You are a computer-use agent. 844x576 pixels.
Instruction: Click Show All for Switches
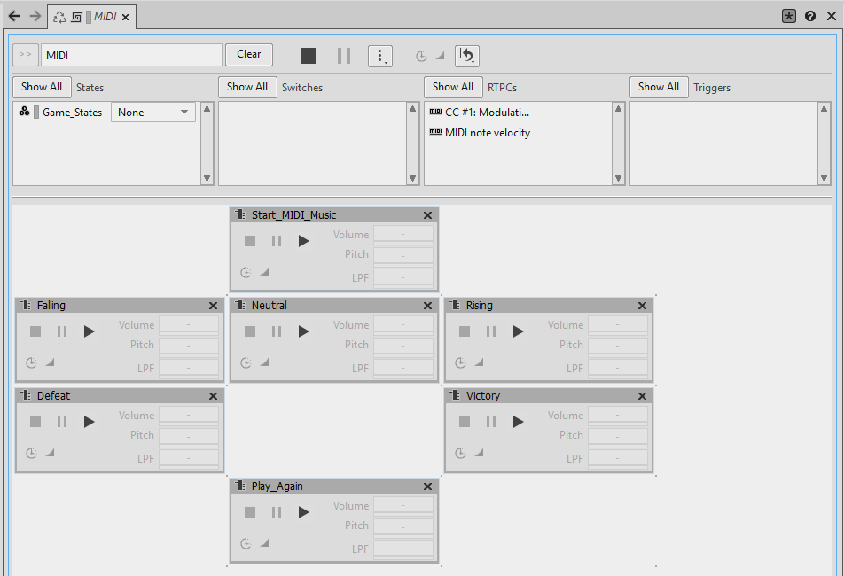coord(246,87)
